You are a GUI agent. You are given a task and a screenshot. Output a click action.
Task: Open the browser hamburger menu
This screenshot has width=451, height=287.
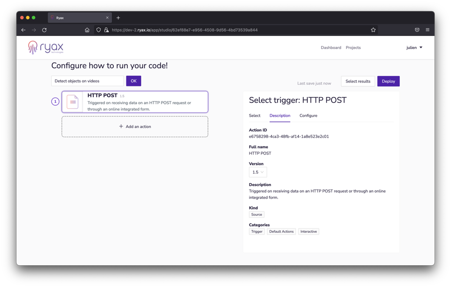pos(427,30)
